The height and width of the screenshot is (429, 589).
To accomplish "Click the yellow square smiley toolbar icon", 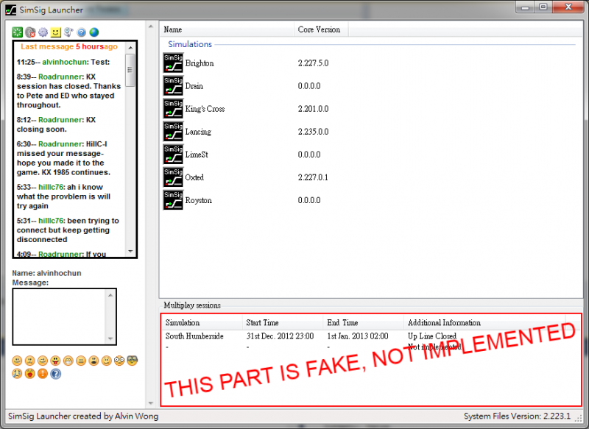I will [56, 32].
